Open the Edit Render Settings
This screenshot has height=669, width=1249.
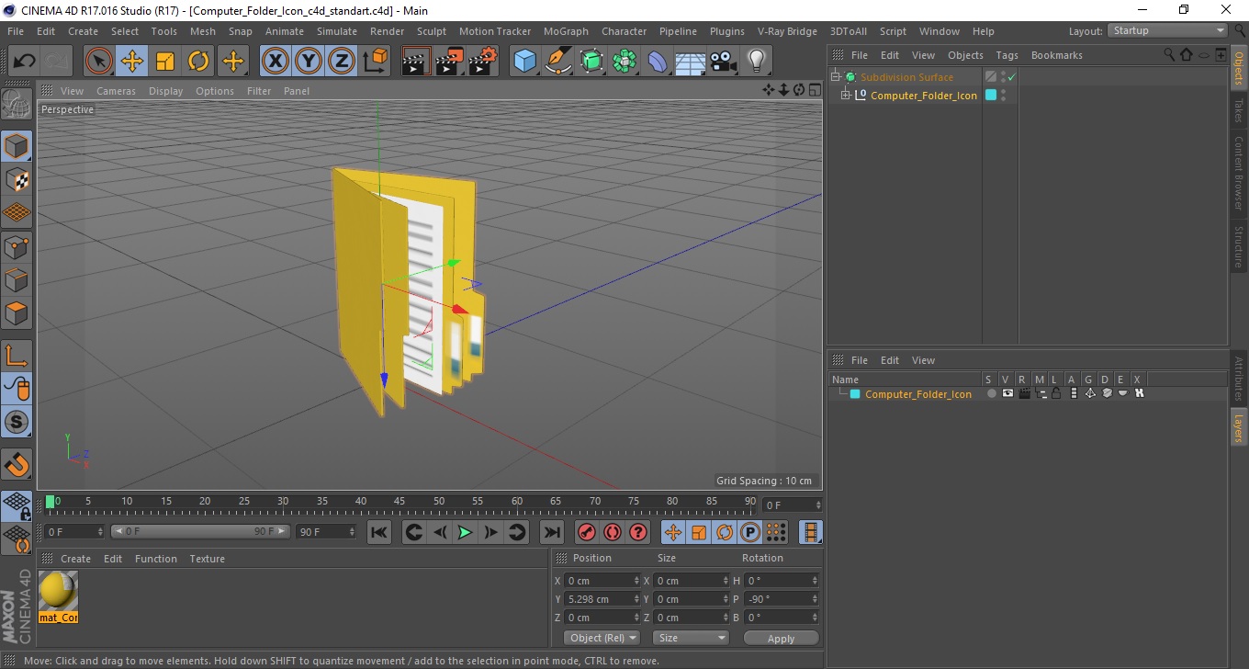coord(483,62)
